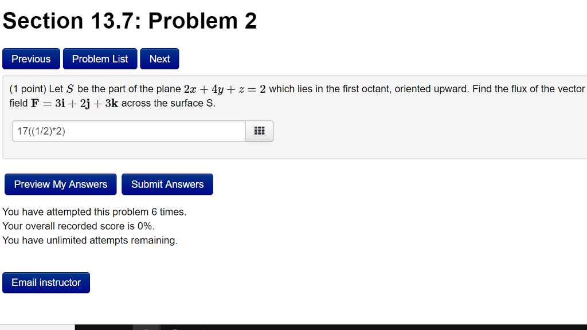The width and height of the screenshot is (587, 330).
Task: Open the Problem List
Action: point(100,58)
